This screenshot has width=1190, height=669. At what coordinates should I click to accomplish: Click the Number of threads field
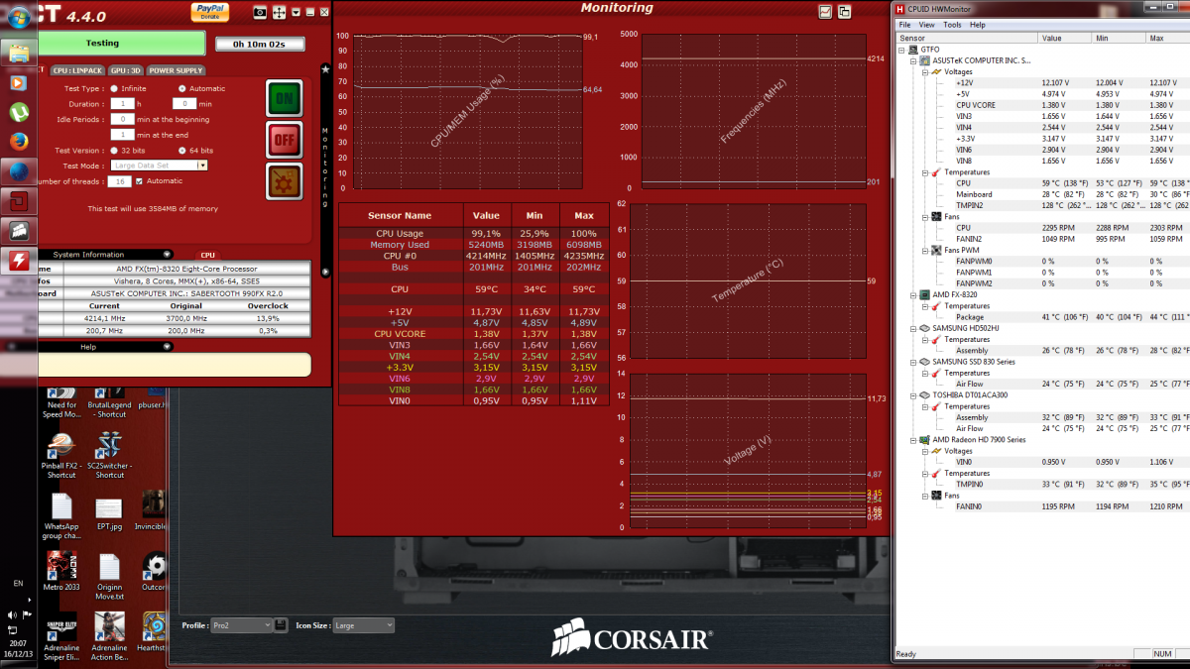(x=121, y=181)
